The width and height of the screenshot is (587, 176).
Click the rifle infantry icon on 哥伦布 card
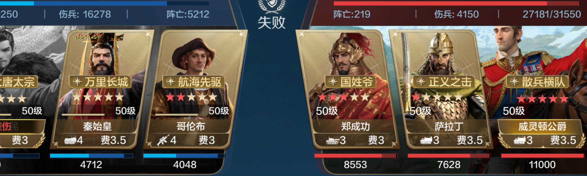pos(163,140)
